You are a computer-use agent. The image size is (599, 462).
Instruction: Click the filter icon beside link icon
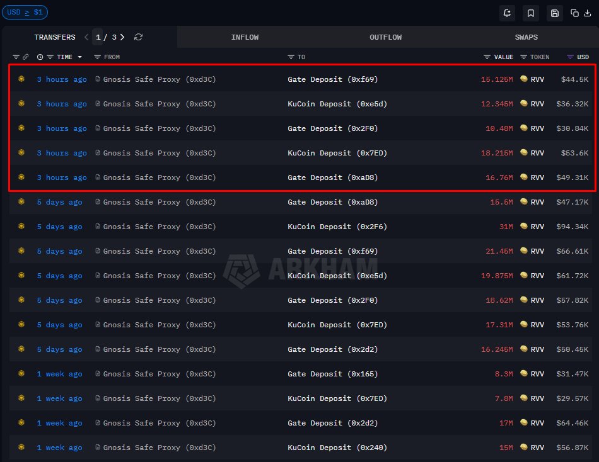(16, 57)
